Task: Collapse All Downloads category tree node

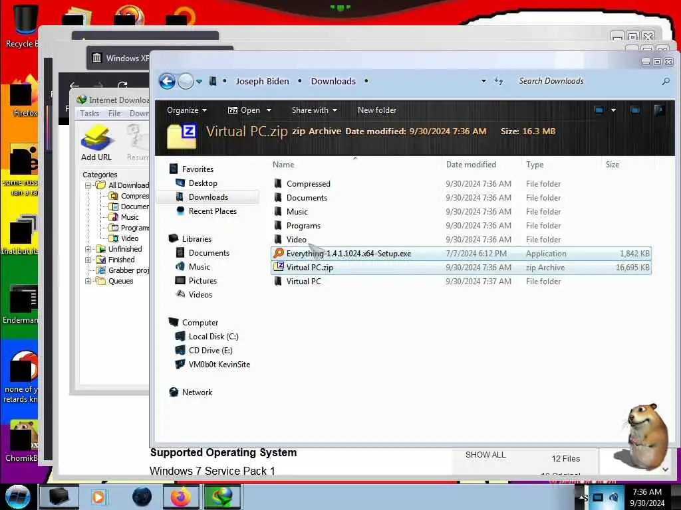Action: coord(88,185)
